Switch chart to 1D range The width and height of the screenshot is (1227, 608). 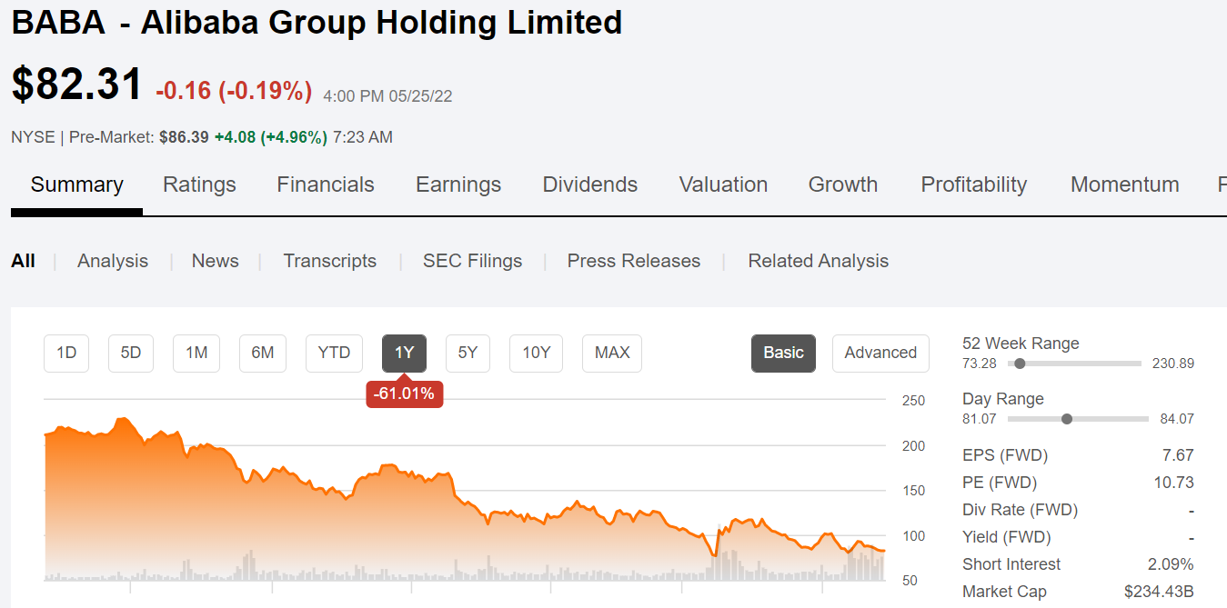(x=65, y=354)
